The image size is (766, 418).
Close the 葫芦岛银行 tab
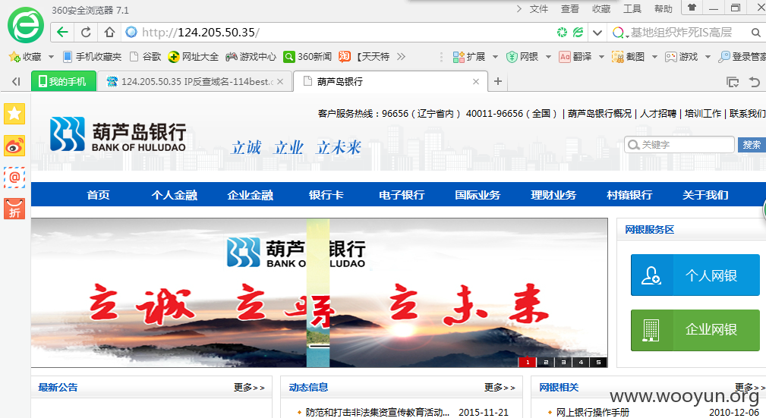click(476, 81)
